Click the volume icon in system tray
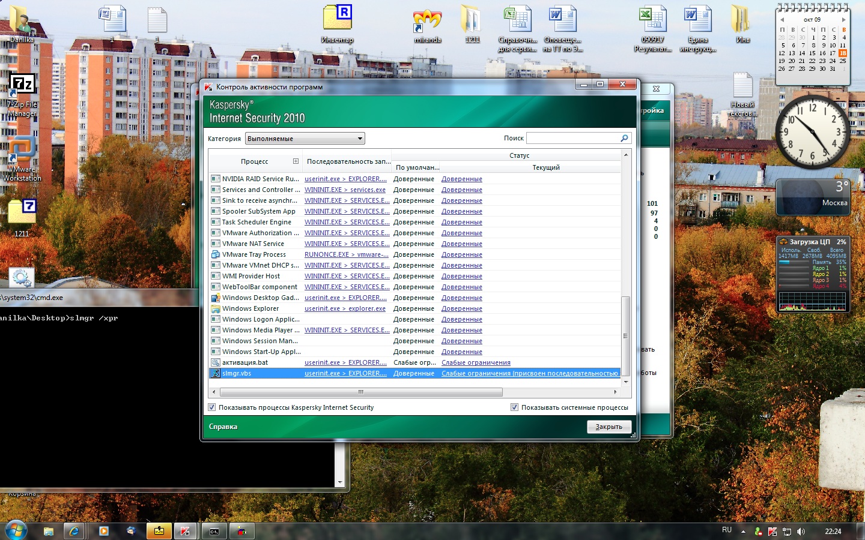The width and height of the screenshot is (865, 540). [801, 532]
